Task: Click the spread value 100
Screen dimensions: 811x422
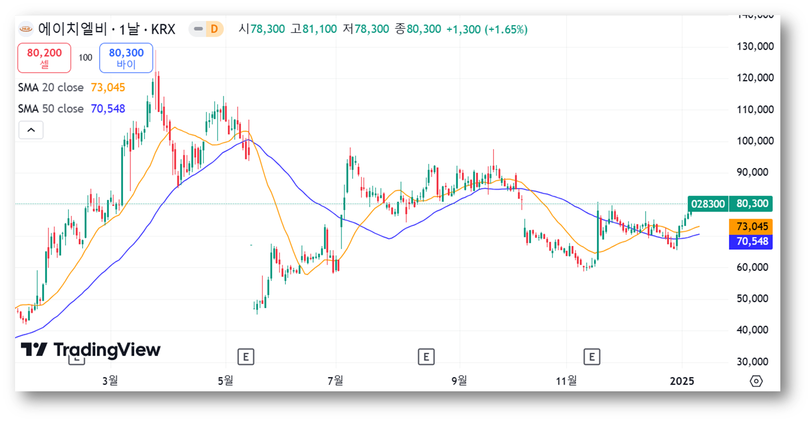Action: [85, 58]
